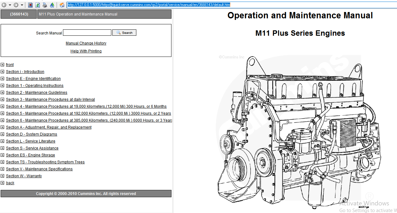The image size is (397, 213).
Task: Expand Section A - Adjustment, Repair node
Action: tap(3, 127)
